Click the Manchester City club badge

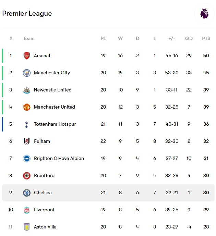27,73
